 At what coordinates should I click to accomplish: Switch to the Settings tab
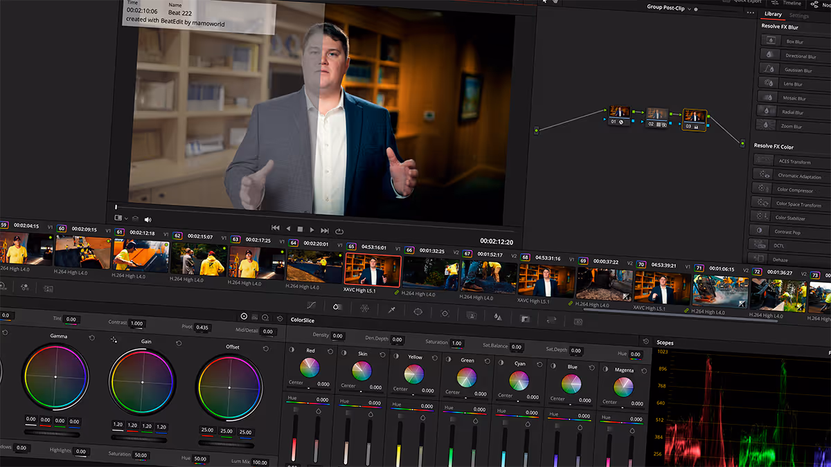pyautogui.click(x=798, y=15)
